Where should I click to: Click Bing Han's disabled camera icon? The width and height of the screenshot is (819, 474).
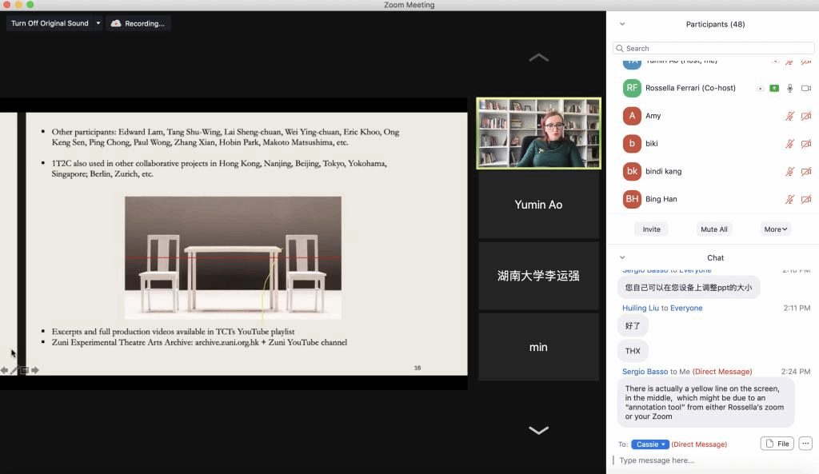806,199
